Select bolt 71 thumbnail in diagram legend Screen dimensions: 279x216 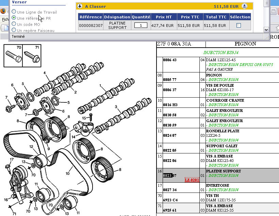[x=31, y=55]
